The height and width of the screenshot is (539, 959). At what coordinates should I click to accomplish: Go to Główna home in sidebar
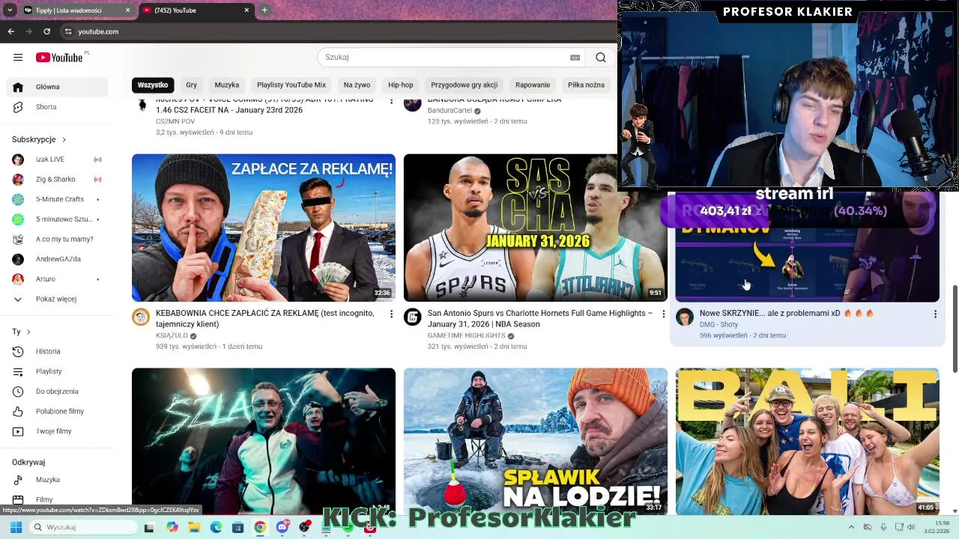pos(57,87)
